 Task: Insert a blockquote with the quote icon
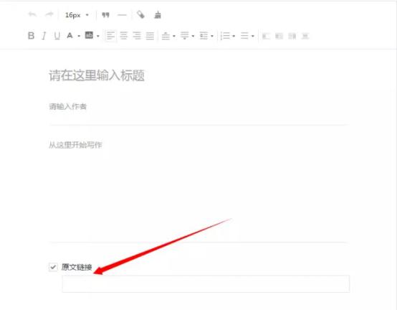105,15
